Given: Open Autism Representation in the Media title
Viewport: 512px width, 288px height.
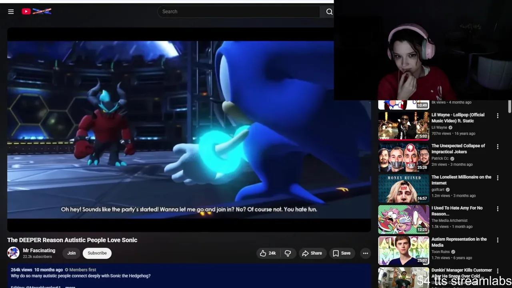Looking at the screenshot, I should 459,242.
